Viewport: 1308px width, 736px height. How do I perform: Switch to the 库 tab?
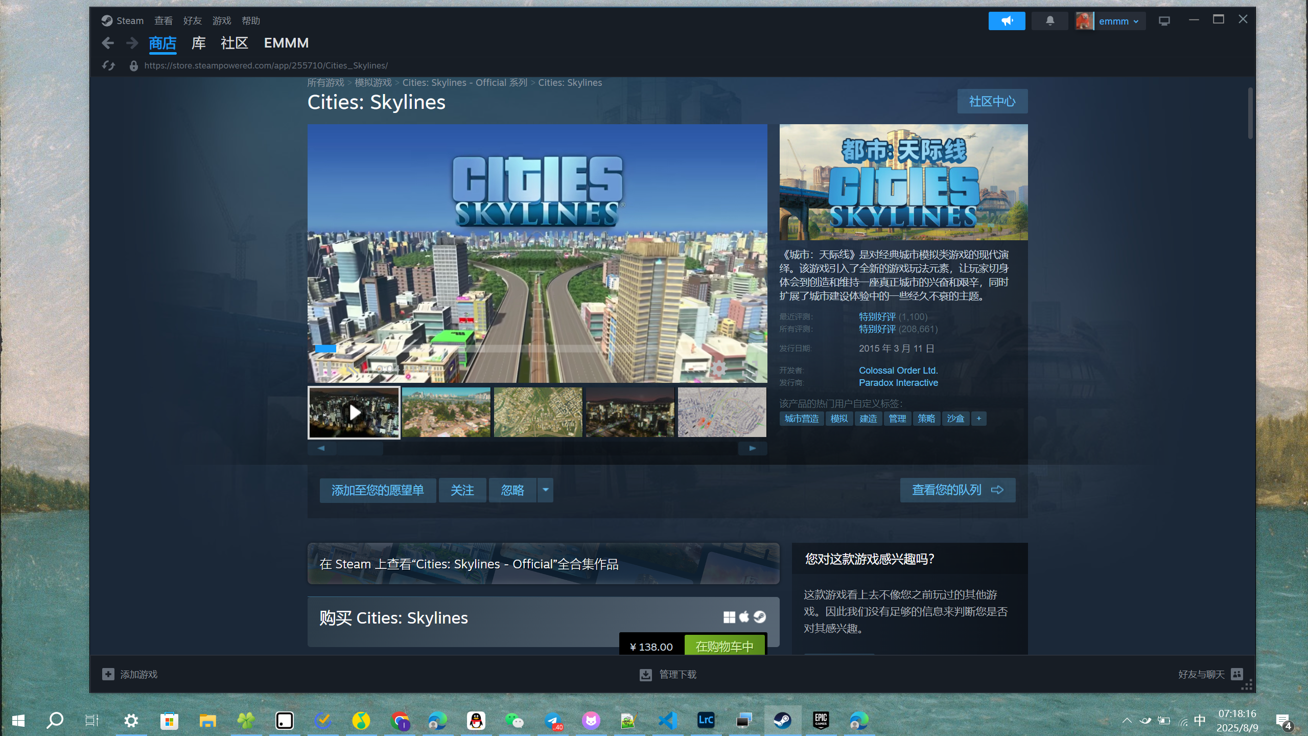[198, 43]
